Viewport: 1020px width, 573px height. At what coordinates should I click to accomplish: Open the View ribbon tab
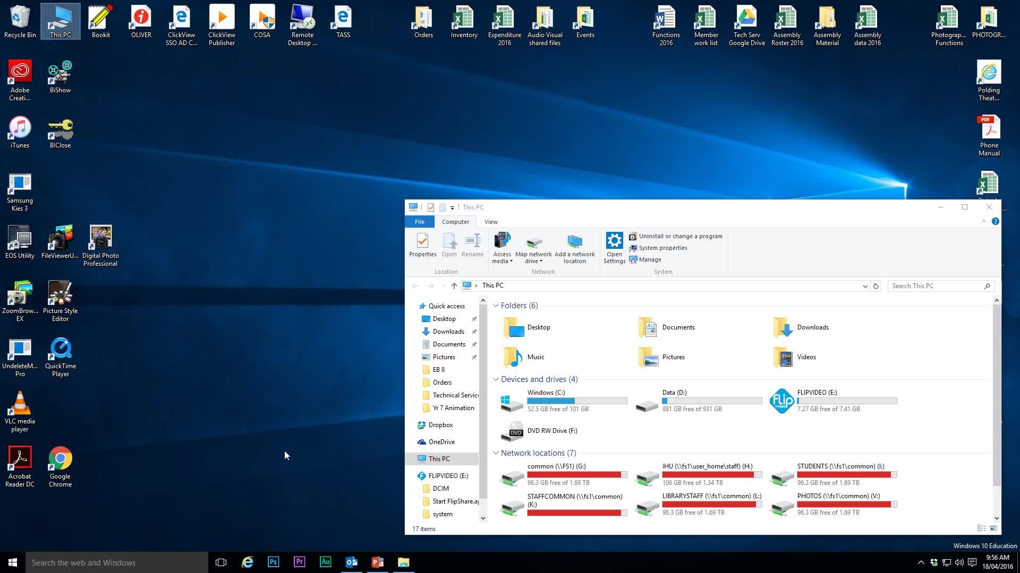pos(491,222)
